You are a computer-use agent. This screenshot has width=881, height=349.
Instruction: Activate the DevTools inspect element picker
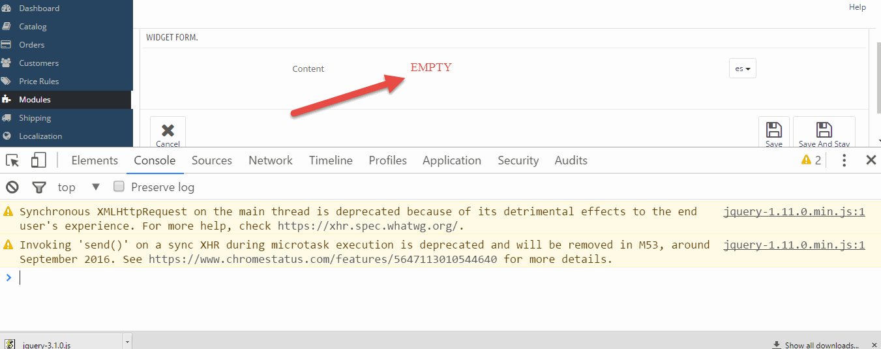coord(12,160)
